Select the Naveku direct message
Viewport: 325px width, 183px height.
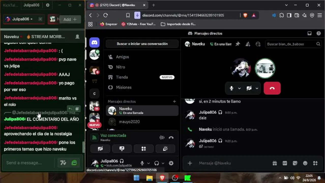coord(142,111)
